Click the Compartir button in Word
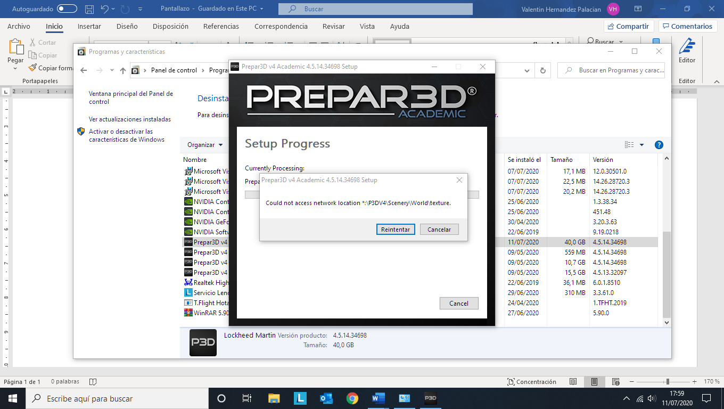Image resolution: width=724 pixels, height=409 pixels. (629, 26)
